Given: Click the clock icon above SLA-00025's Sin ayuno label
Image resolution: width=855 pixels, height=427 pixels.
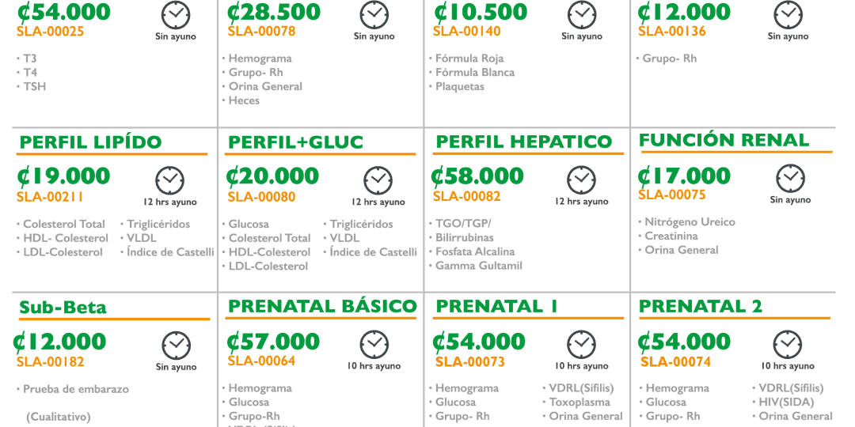Looking at the screenshot, I should coord(175,14).
